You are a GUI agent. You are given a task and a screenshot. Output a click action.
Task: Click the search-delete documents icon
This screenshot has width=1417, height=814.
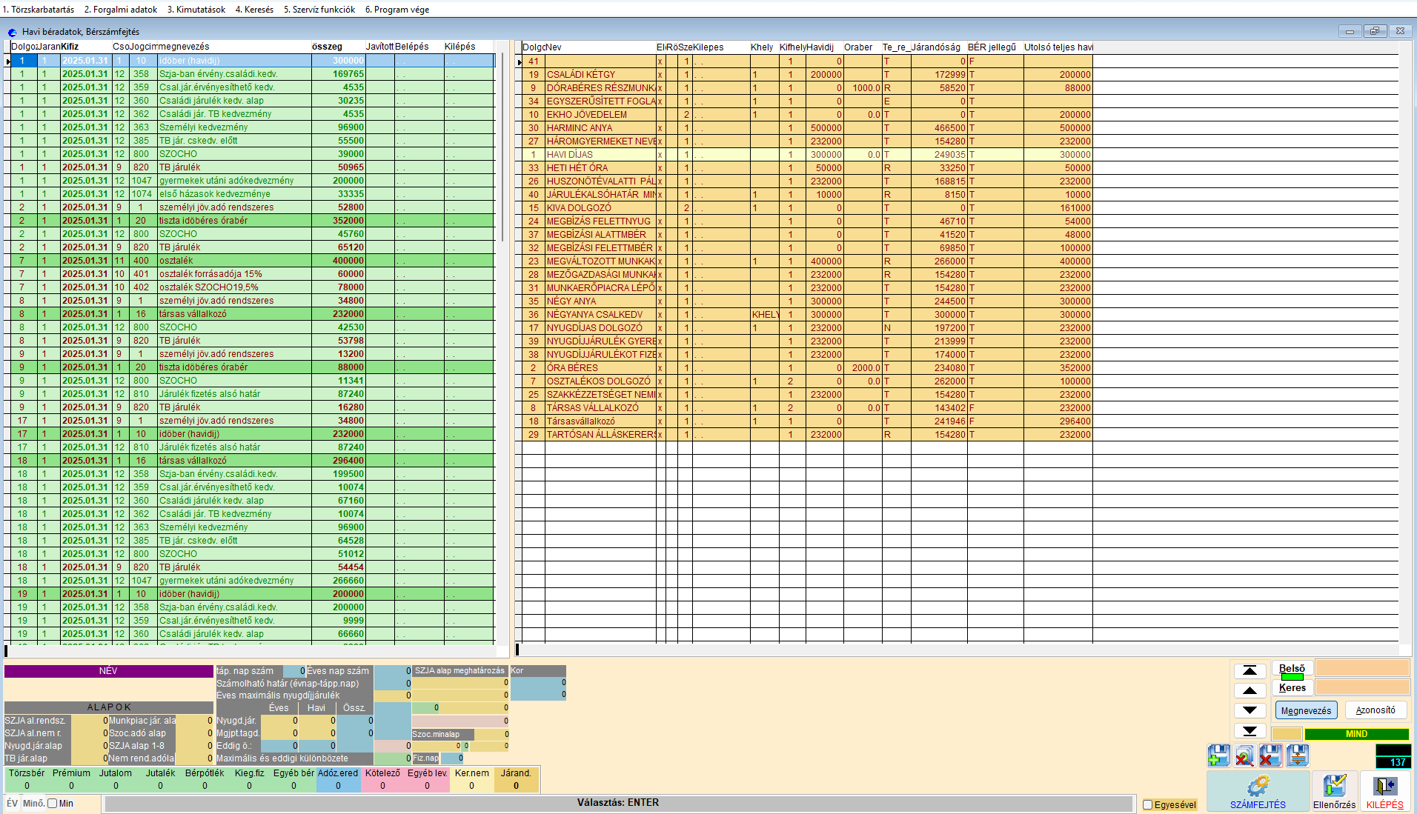pos(1244,755)
